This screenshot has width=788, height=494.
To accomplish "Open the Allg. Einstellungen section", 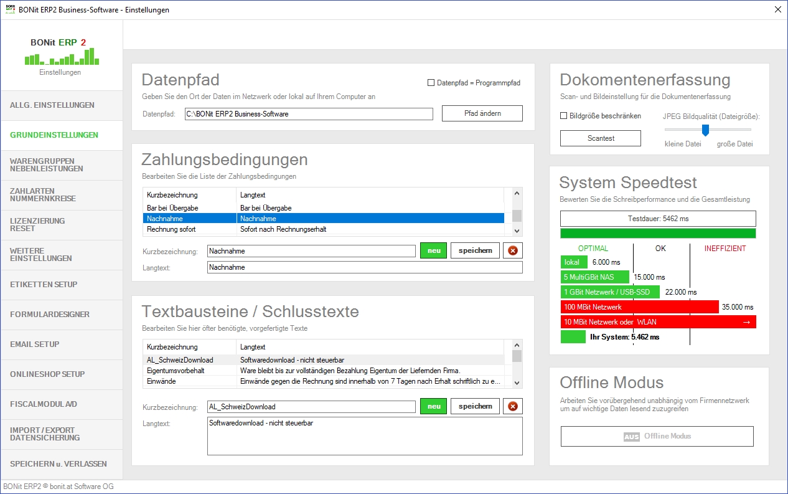I will coord(62,105).
